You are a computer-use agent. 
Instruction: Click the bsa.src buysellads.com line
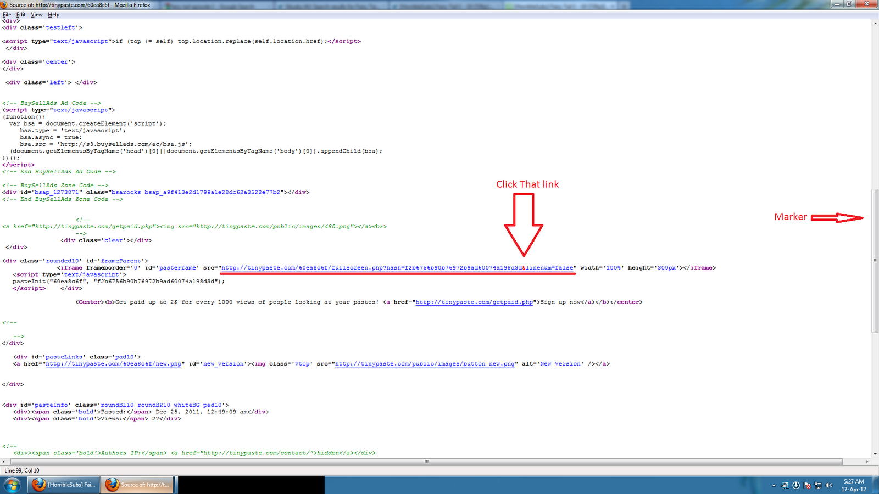106,144
